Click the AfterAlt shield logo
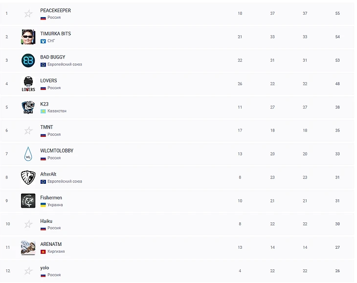Screen dimensions: 357x283 click(x=28, y=177)
